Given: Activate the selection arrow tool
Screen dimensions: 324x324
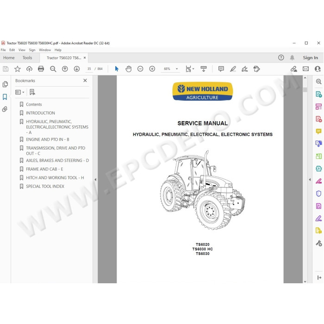Looking at the screenshot, I should click(x=117, y=69).
